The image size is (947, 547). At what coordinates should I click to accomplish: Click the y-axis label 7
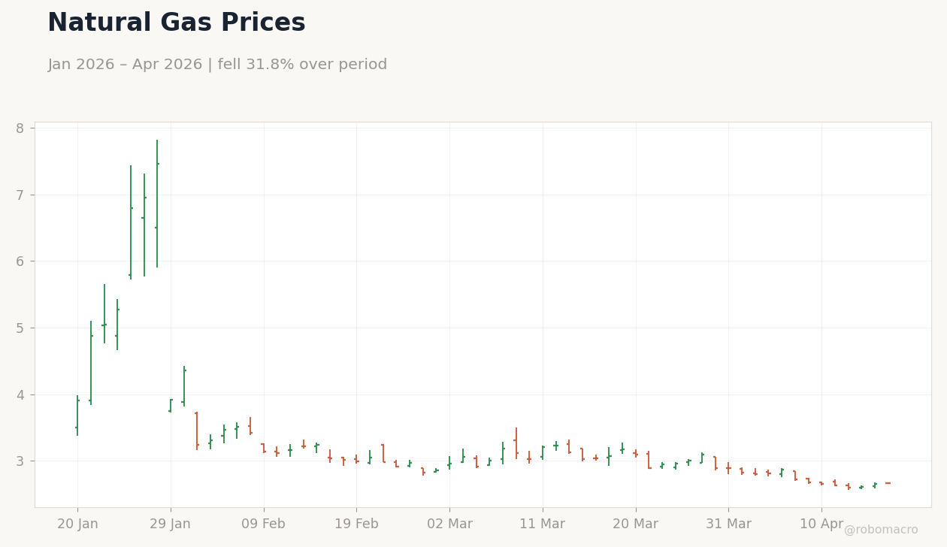click(20, 195)
